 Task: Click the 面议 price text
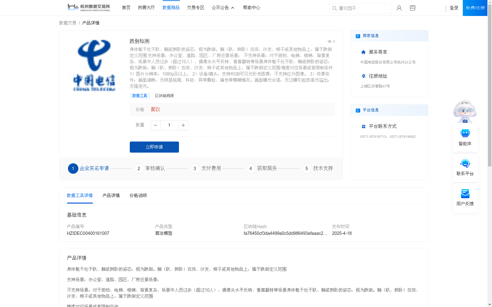(156, 110)
